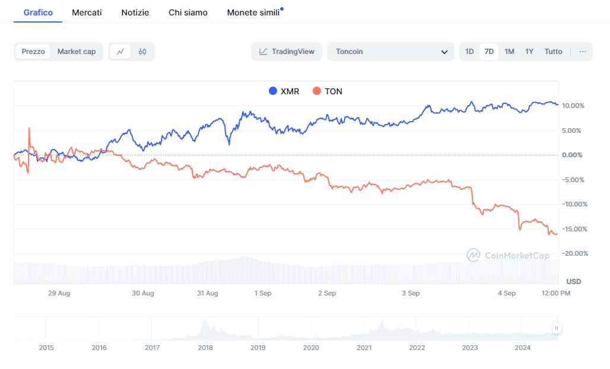The height and width of the screenshot is (369, 610).
Task: Open the Notizie tab
Action: (135, 12)
